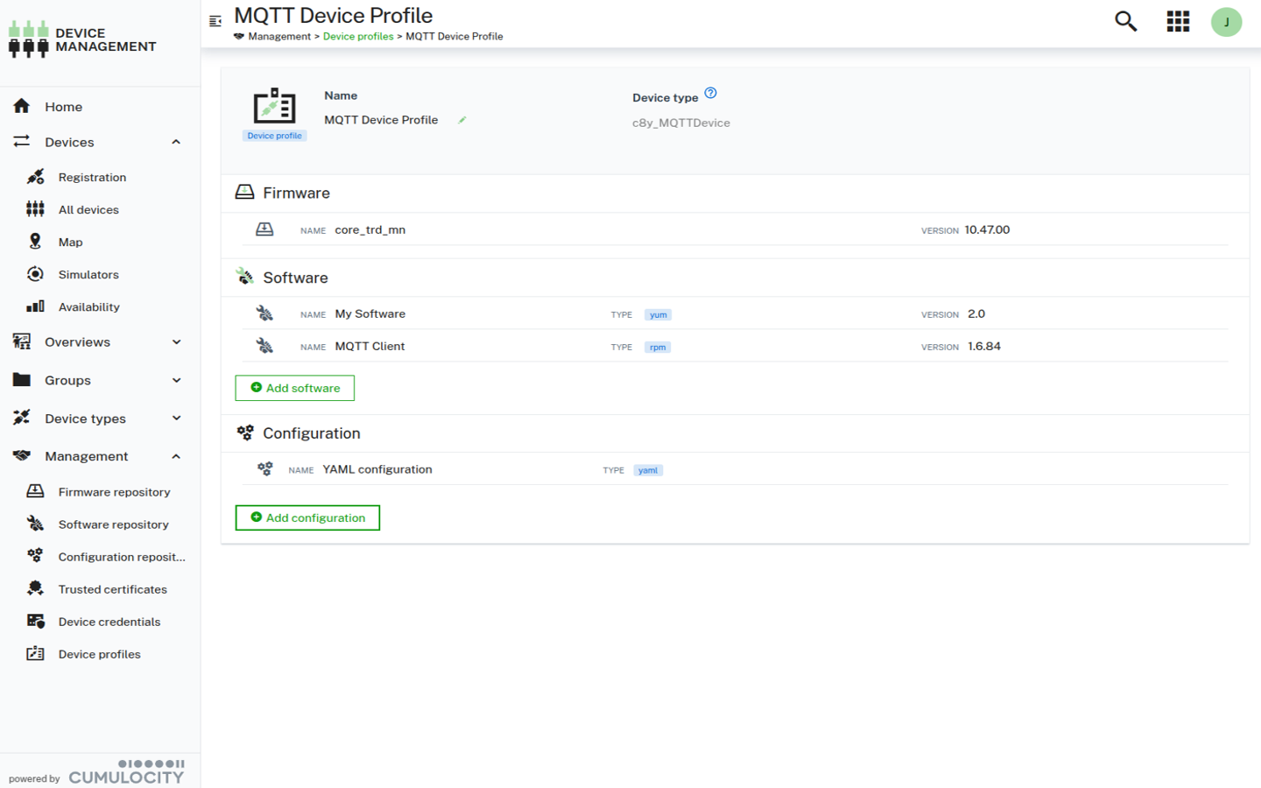This screenshot has height=788, width=1261.
Task: Collapse the navigation sidebar with the toggle icon
Action: [215, 20]
